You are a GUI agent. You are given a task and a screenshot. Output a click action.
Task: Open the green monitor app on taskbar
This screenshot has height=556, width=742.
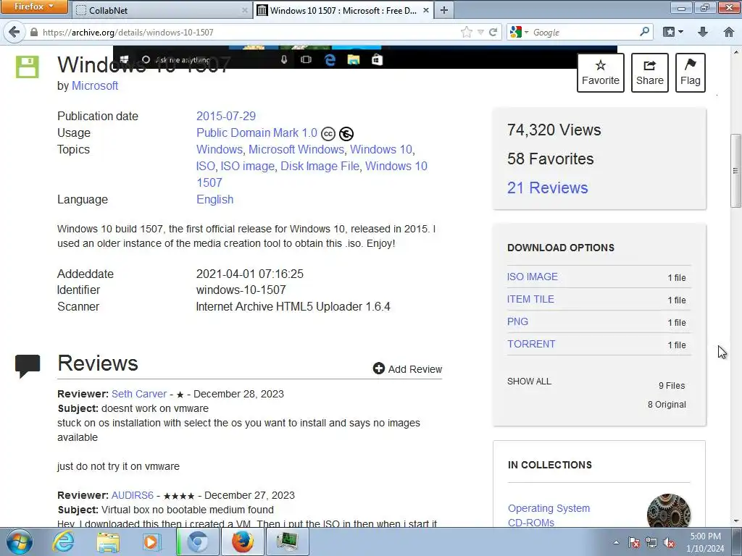click(287, 542)
